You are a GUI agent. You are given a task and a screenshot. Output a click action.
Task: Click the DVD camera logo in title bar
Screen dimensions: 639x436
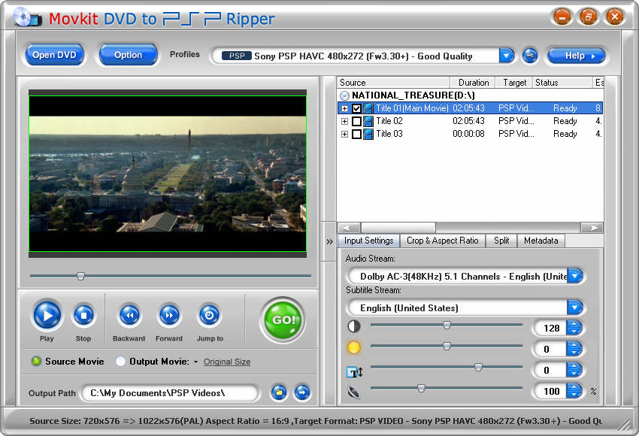[x=27, y=17]
